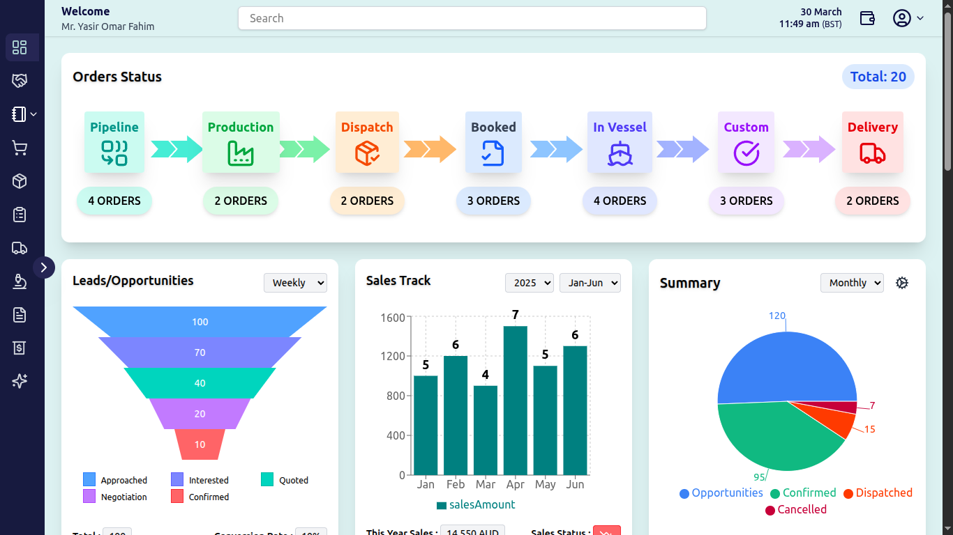
Task: Toggle the Opportunities legend item
Action: (x=721, y=493)
